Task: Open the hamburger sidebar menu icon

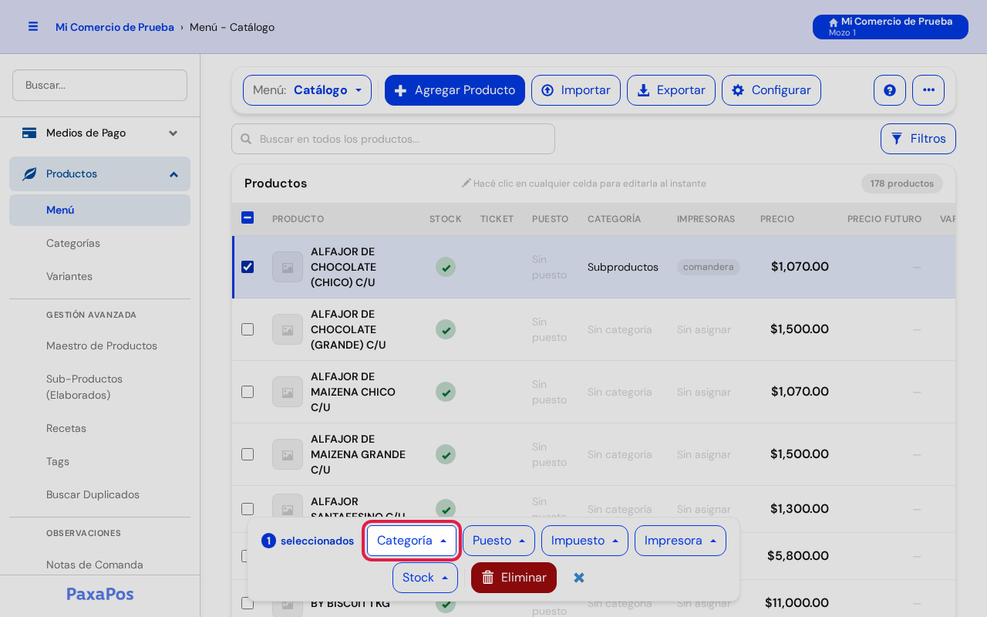Action: [33, 27]
